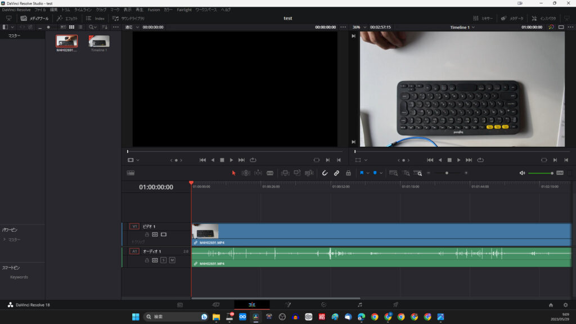Open the Index panel
This screenshot has height=324, width=576.
pos(95,19)
